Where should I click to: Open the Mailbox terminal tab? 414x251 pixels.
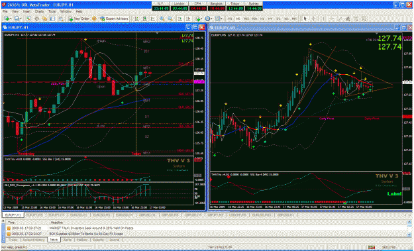[82, 240]
